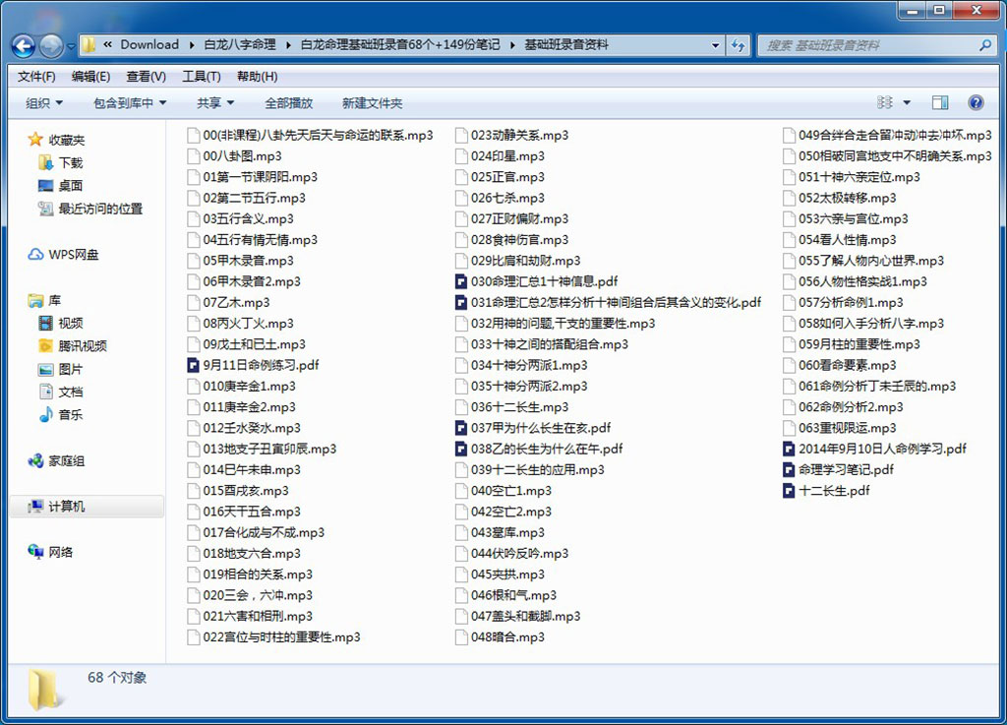Select the 家庭组 icon

(x=36, y=460)
